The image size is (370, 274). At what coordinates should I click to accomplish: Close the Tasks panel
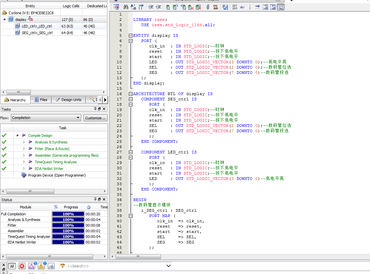(104, 109)
